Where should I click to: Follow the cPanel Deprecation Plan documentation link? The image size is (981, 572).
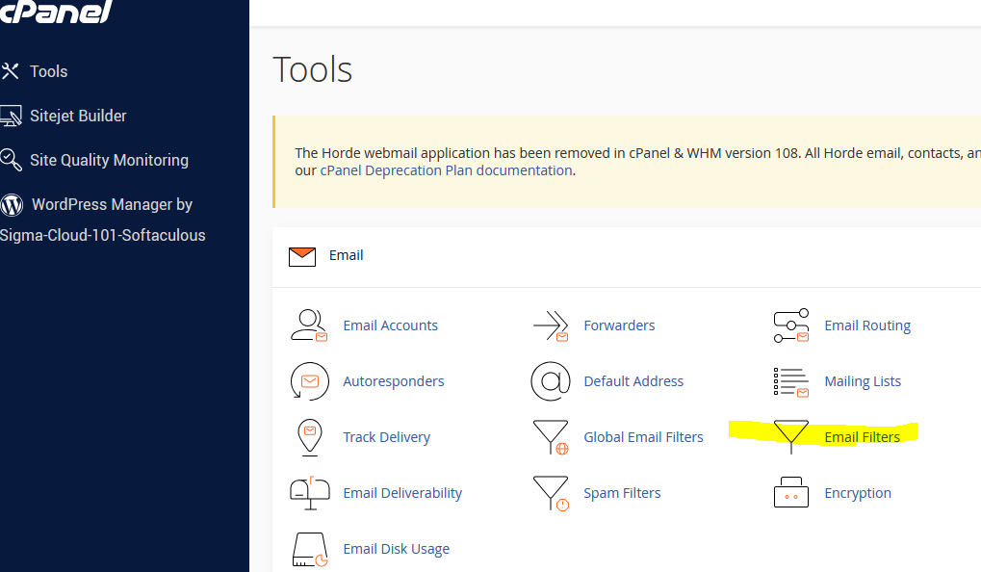point(446,170)
